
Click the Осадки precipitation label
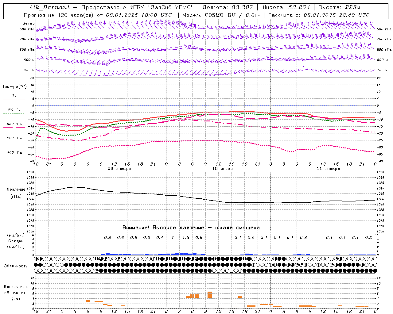tap(16, 241)
